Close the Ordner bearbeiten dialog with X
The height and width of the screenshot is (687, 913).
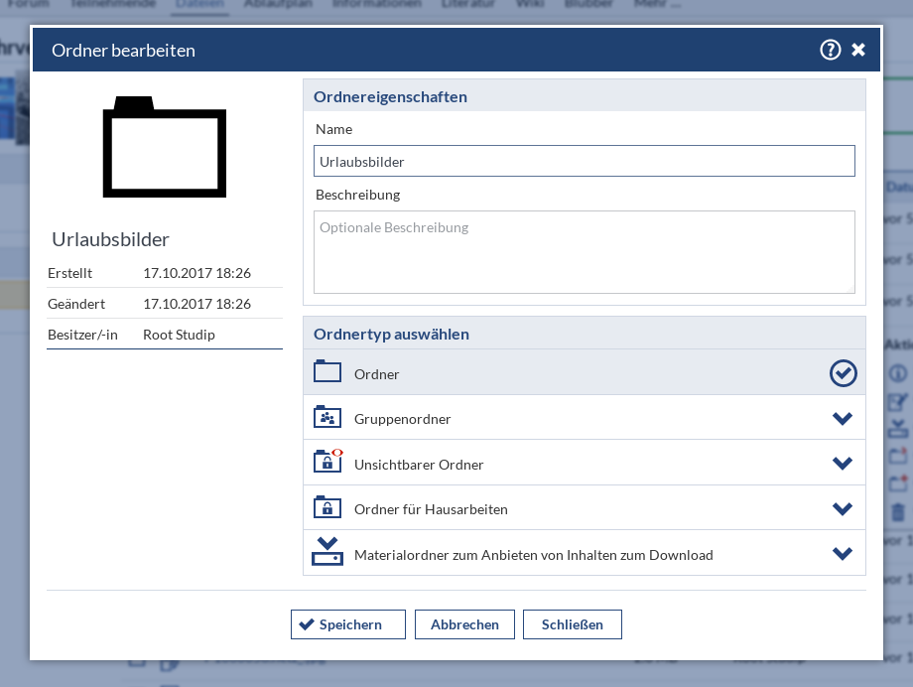(x=858, y=50)
